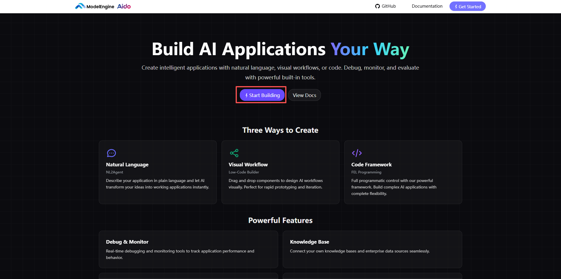
Task: Click the ModelEngine logo in header
Action: (x=95, y=6)
